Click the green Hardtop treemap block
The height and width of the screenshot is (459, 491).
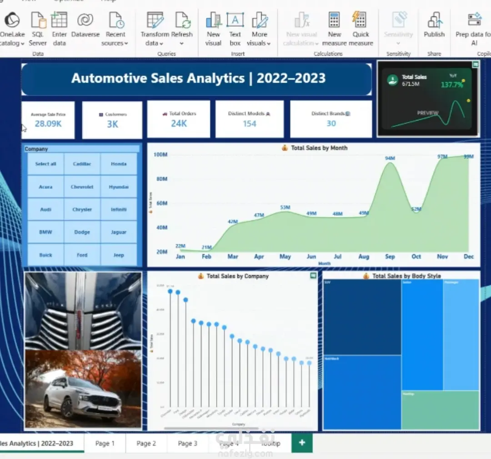coord(440,410)
